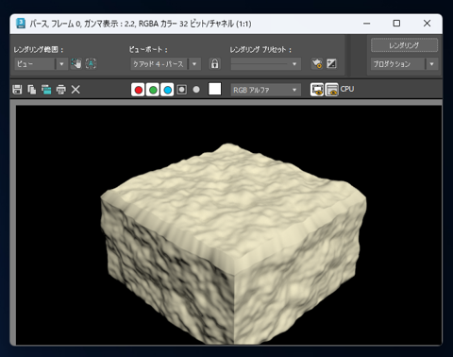Click the edit region hand icon

(75, 64)
